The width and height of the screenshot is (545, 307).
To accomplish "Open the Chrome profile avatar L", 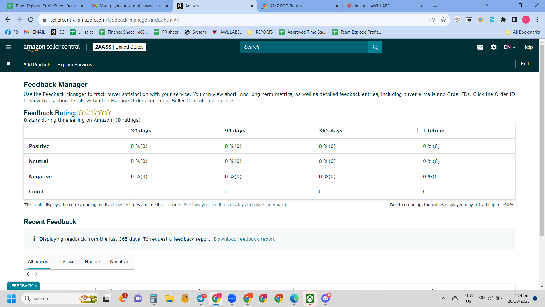I will coord(526,20).
